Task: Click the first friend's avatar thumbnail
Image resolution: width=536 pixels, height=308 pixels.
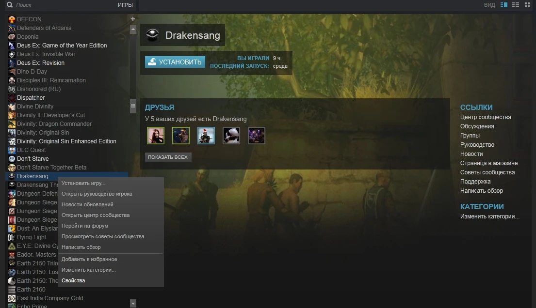Action: pyautogui.click(x=155, y=136)
